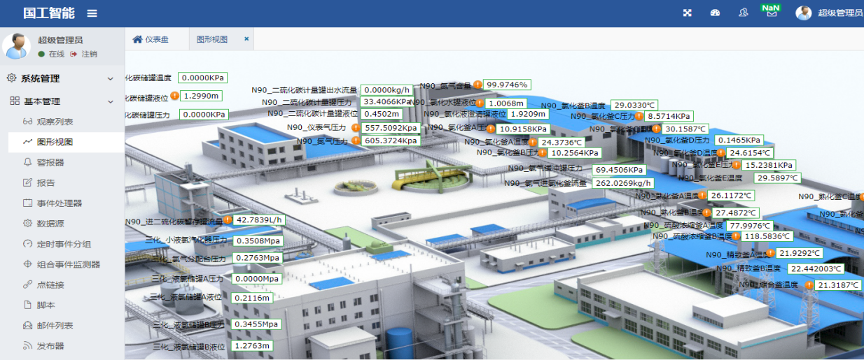
Task: Select 数据源 in the sidebar
Action: (x=50, y=224)
